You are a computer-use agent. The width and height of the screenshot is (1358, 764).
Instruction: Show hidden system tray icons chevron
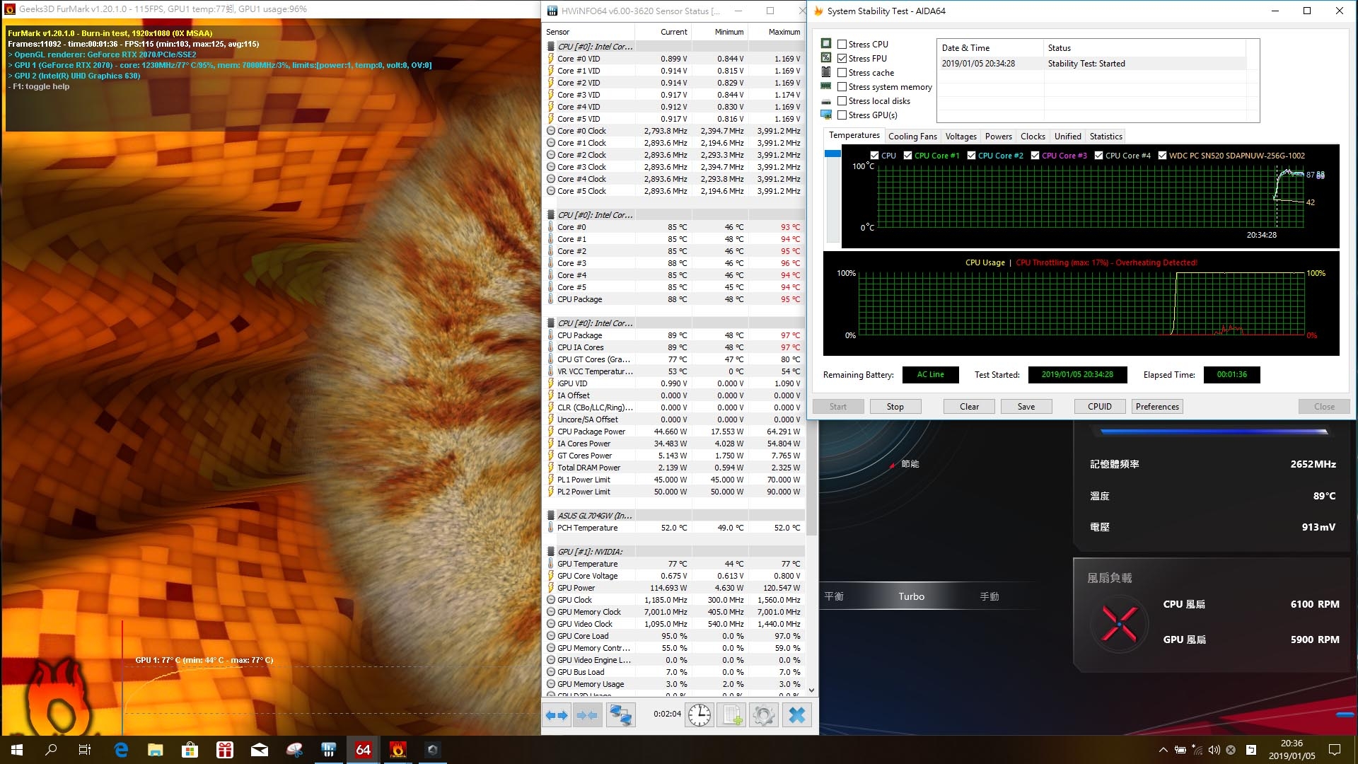tap(1163, 750)
